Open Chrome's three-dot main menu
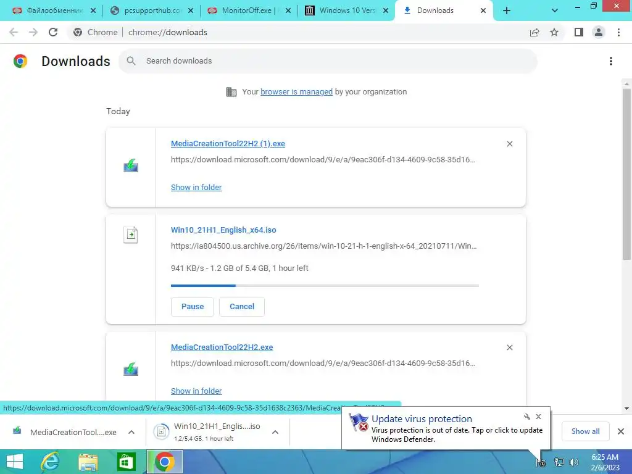This screenshot has width=632, height=474. pyautogui.click(x=618, y=32)
